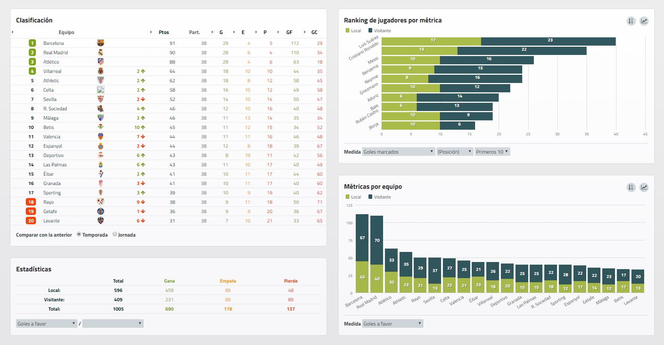The width and height of the screenshot is (664, 345).
Task: Select the Temporada comparison radio button
Action: pyautogui.click(x=79, y=234)
